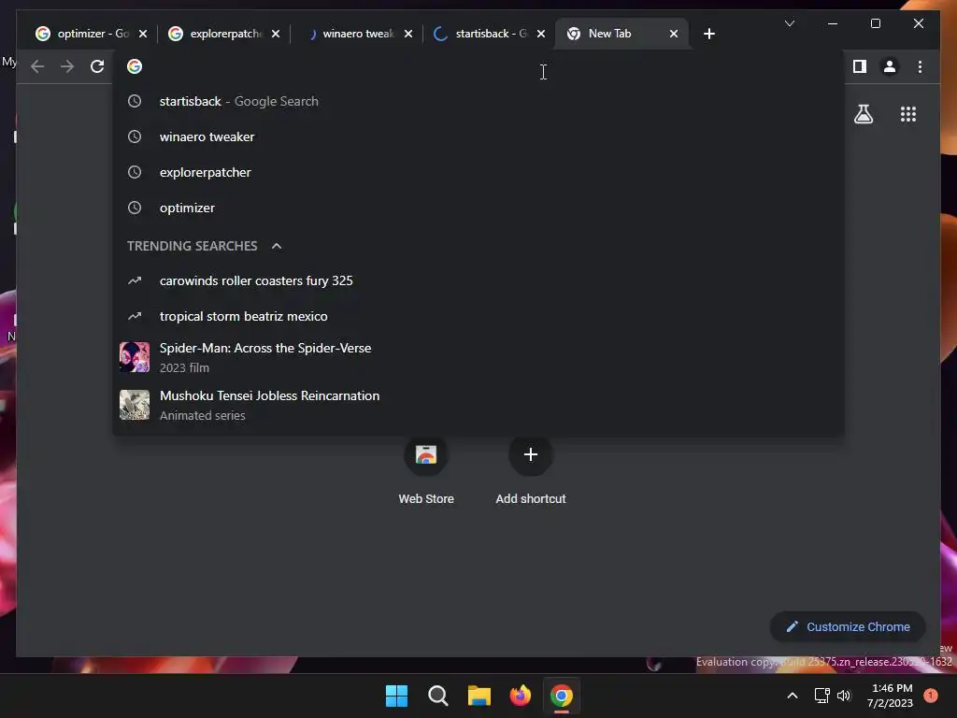957x718 pixels.
Task: Open File Explorer from taskbar
Action: pos(479,696)
